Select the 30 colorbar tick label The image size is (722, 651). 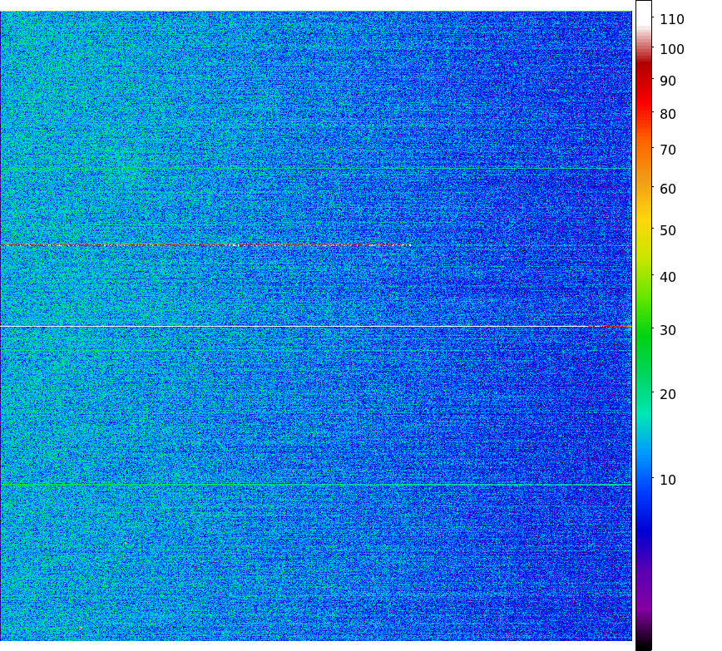point(668,330)
